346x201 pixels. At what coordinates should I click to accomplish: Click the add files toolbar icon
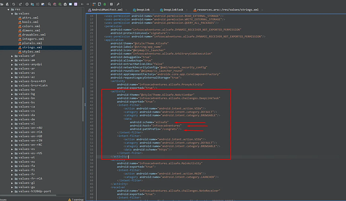coord(7,4)
